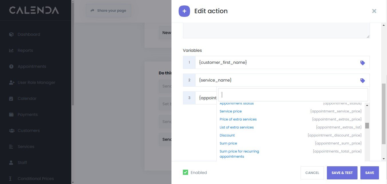Screen dimensions: 387x184
Task: Click the Dashboard cube icon in sidebar
Action: click(11, 34)
